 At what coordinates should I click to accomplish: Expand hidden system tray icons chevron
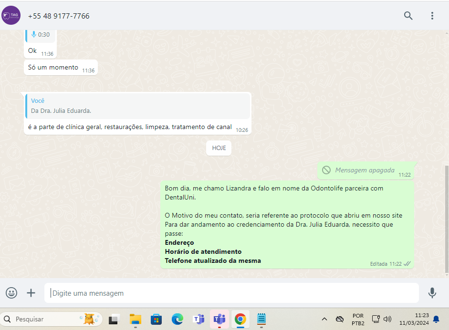(x=324, y=319)
